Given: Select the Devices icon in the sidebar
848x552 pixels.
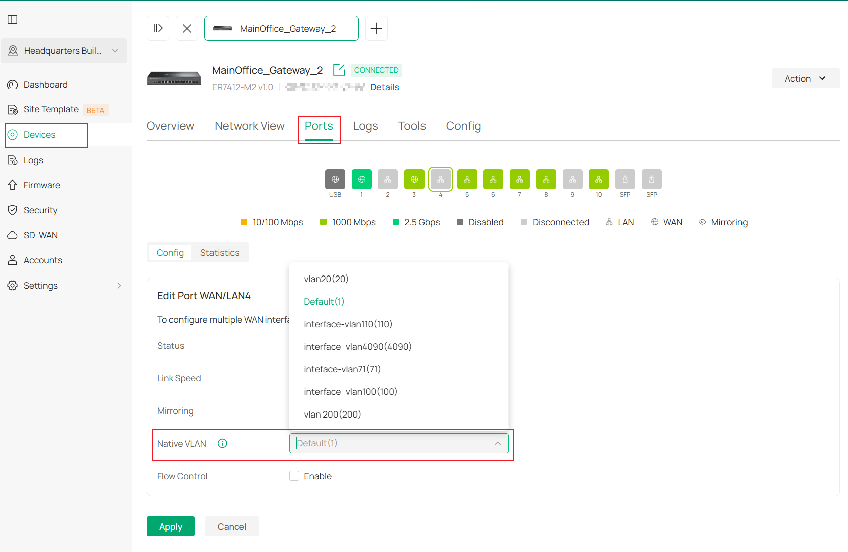Looking at the screenshot, I should click(13, 134).
